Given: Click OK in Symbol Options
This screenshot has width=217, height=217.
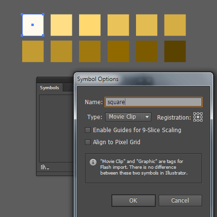Looking at the screenshot, I should tap(134, 201).
